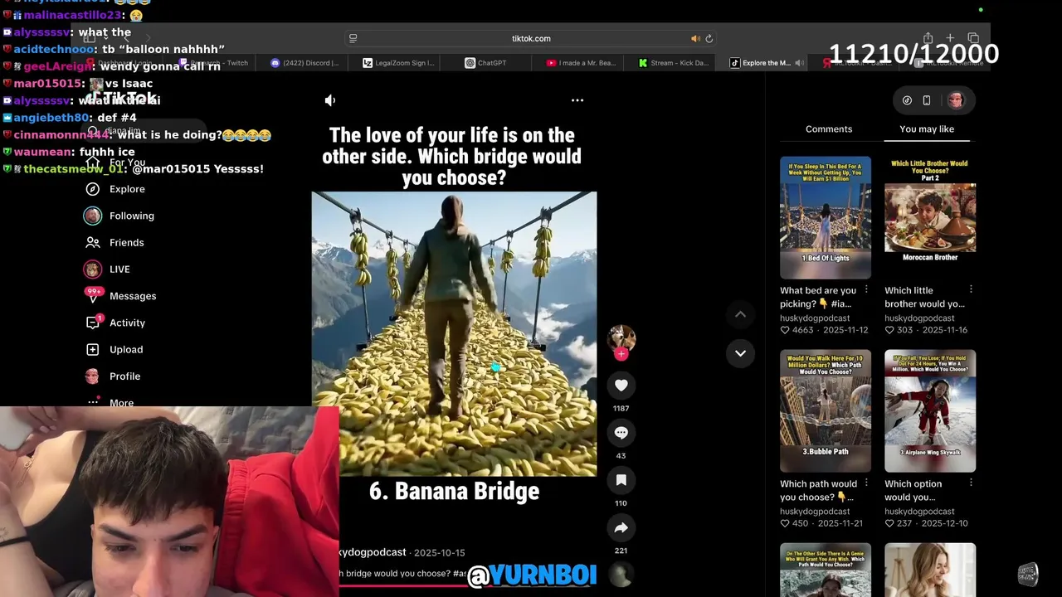The image size is (1062, 597).
Task: Switch to the You may like tab
Action: (927, 129)
